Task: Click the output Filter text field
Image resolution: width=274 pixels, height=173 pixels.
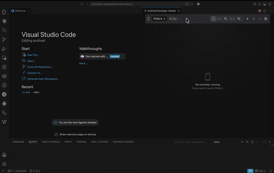Action: [x=192, y=142]
